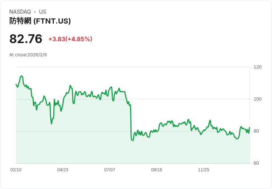272x189 pixels.
Task: Click the 60 y-axis label
Action: tap(256, 163)
